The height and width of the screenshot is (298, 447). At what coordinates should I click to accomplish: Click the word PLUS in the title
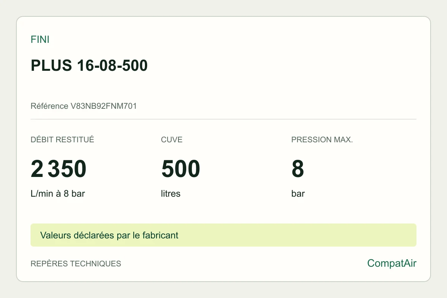(x=51, y=66)
